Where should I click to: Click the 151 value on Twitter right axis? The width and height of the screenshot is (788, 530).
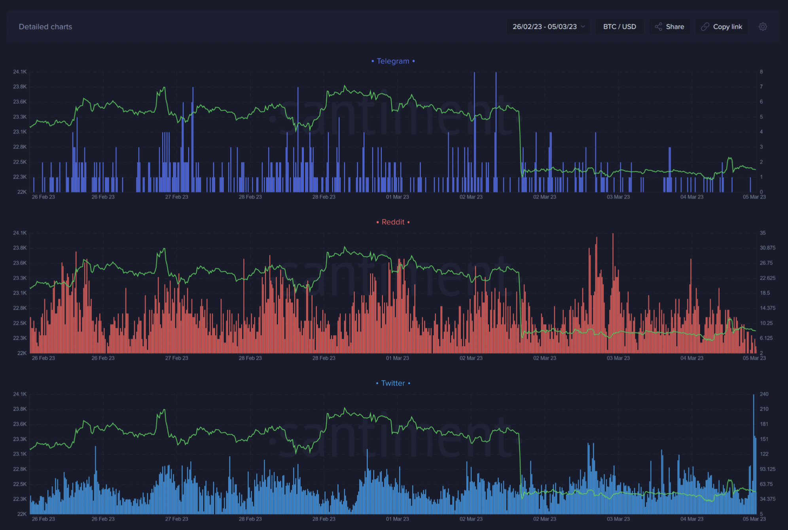click(x=764, y=439)
